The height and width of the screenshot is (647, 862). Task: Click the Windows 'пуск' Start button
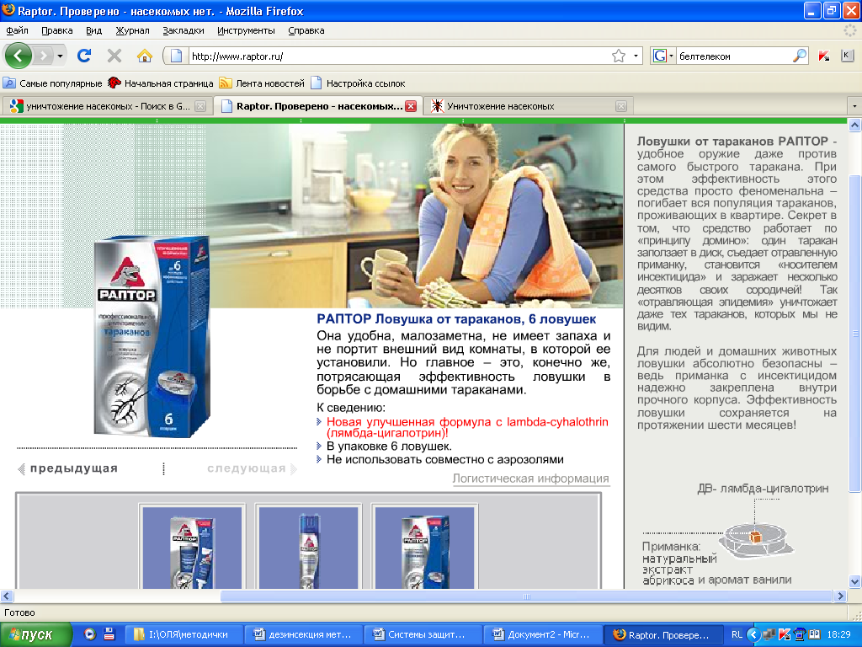[35, 634]
